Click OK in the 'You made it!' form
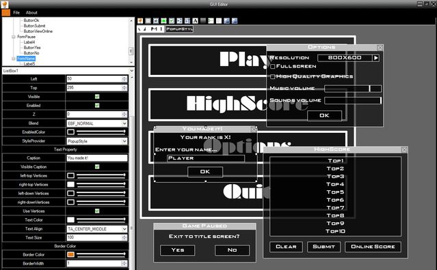437x270 pixels. 205,172
